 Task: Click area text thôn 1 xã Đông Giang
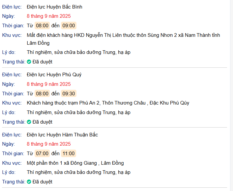pos(75,163)
